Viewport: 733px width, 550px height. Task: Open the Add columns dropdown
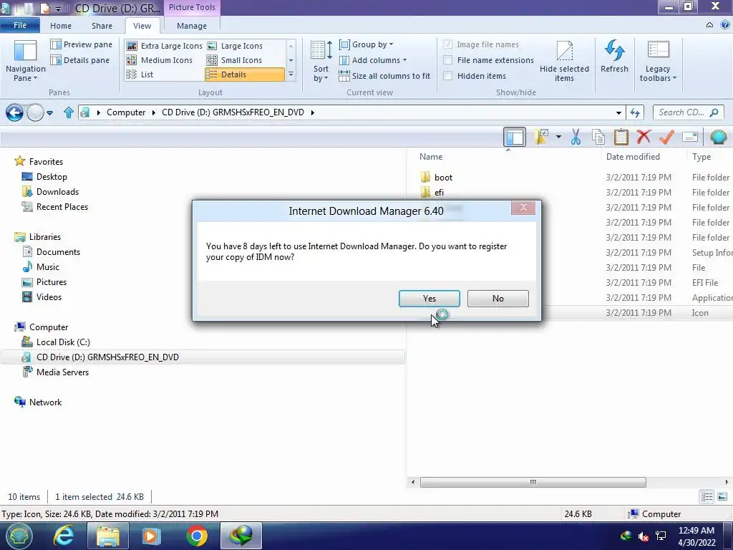[x=372, y=60]
